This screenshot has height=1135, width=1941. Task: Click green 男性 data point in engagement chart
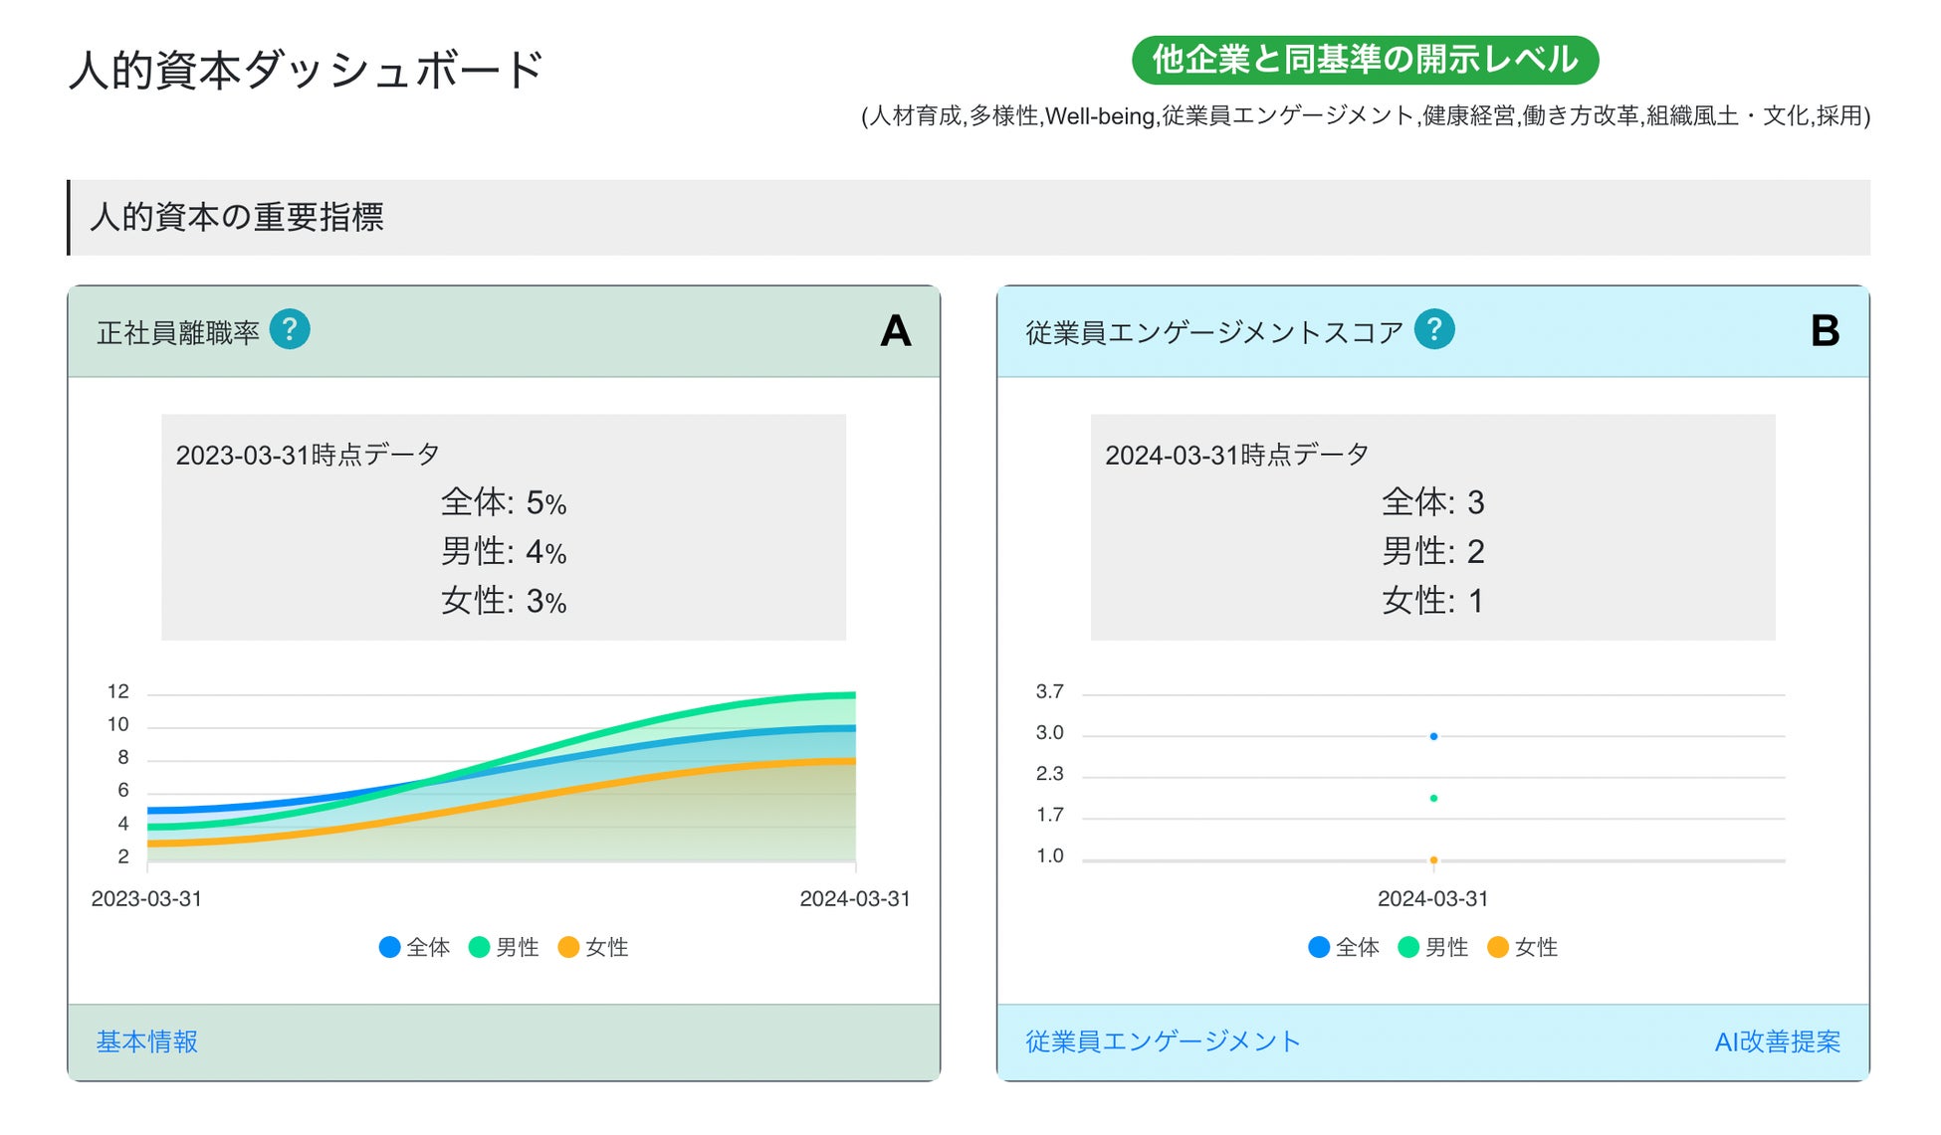tap(1433, 798)
